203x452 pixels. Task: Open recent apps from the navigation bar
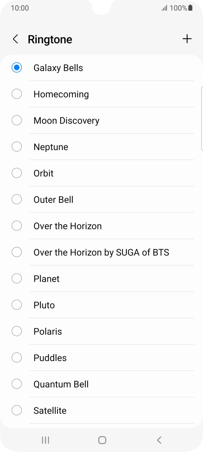45,440
